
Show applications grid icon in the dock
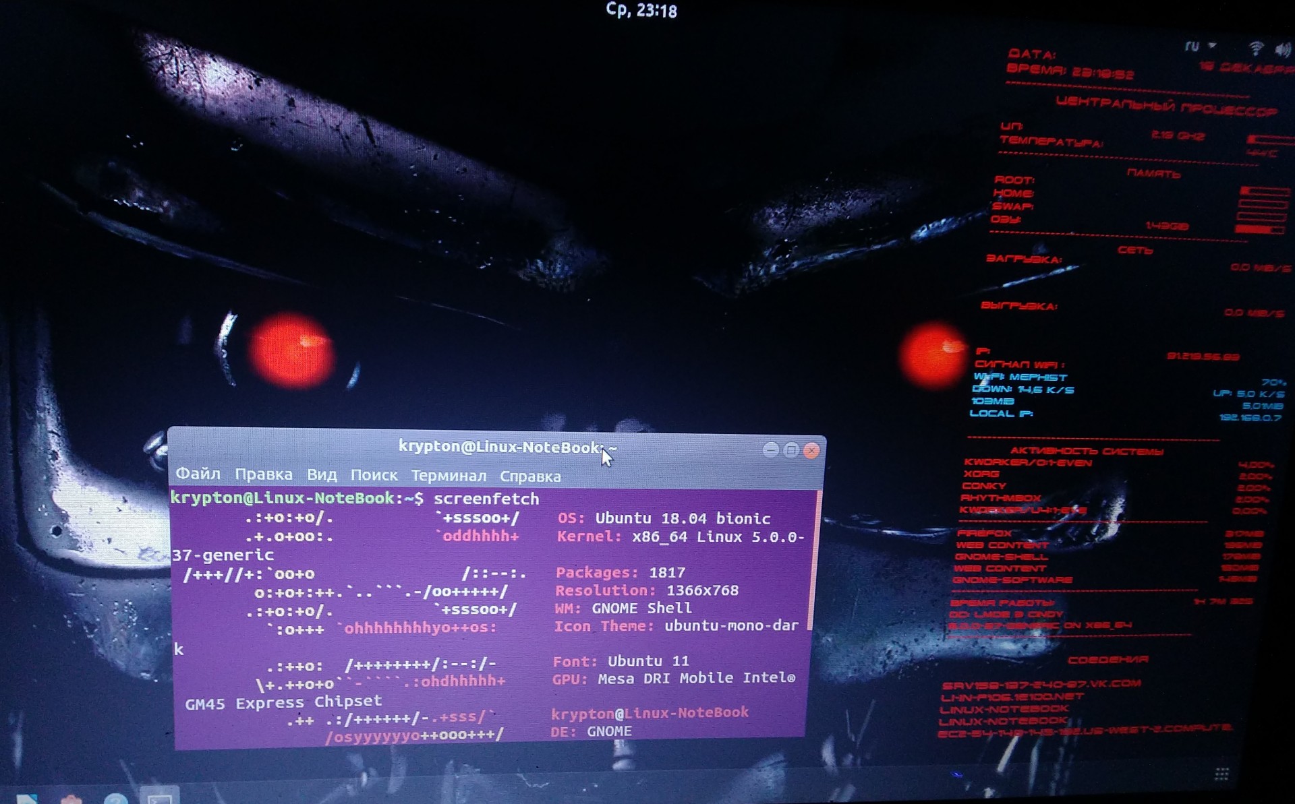(x=1221, y=774)
